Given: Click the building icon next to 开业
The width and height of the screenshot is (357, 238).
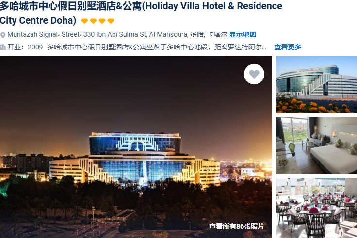Looking at the screenshot, I should pyautogui.click(x=3, y=47).
